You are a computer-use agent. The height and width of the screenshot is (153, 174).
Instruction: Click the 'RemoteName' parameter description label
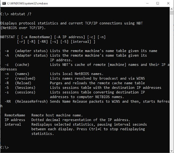[15, 115]
